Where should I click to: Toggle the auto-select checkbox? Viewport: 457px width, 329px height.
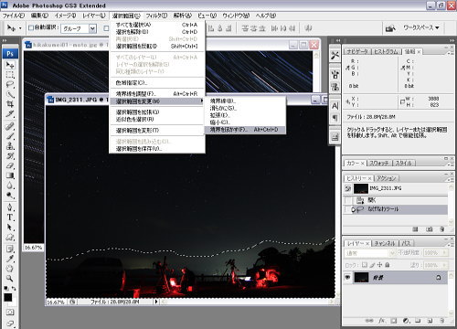[x=31, y=28]
